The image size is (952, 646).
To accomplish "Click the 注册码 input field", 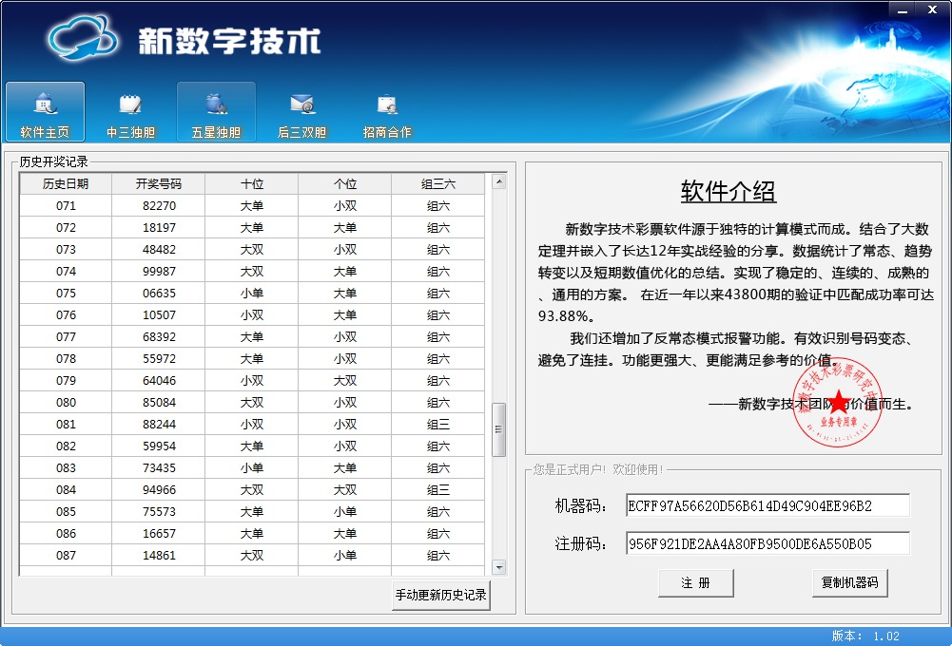I will coord(767,544).
